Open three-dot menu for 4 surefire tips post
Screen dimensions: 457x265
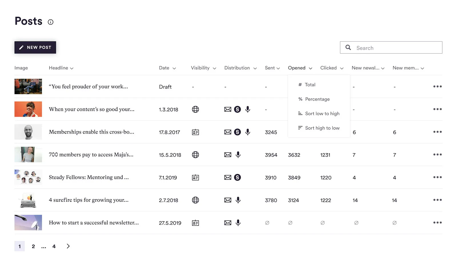pyautogui.click(x=437, y=200)
